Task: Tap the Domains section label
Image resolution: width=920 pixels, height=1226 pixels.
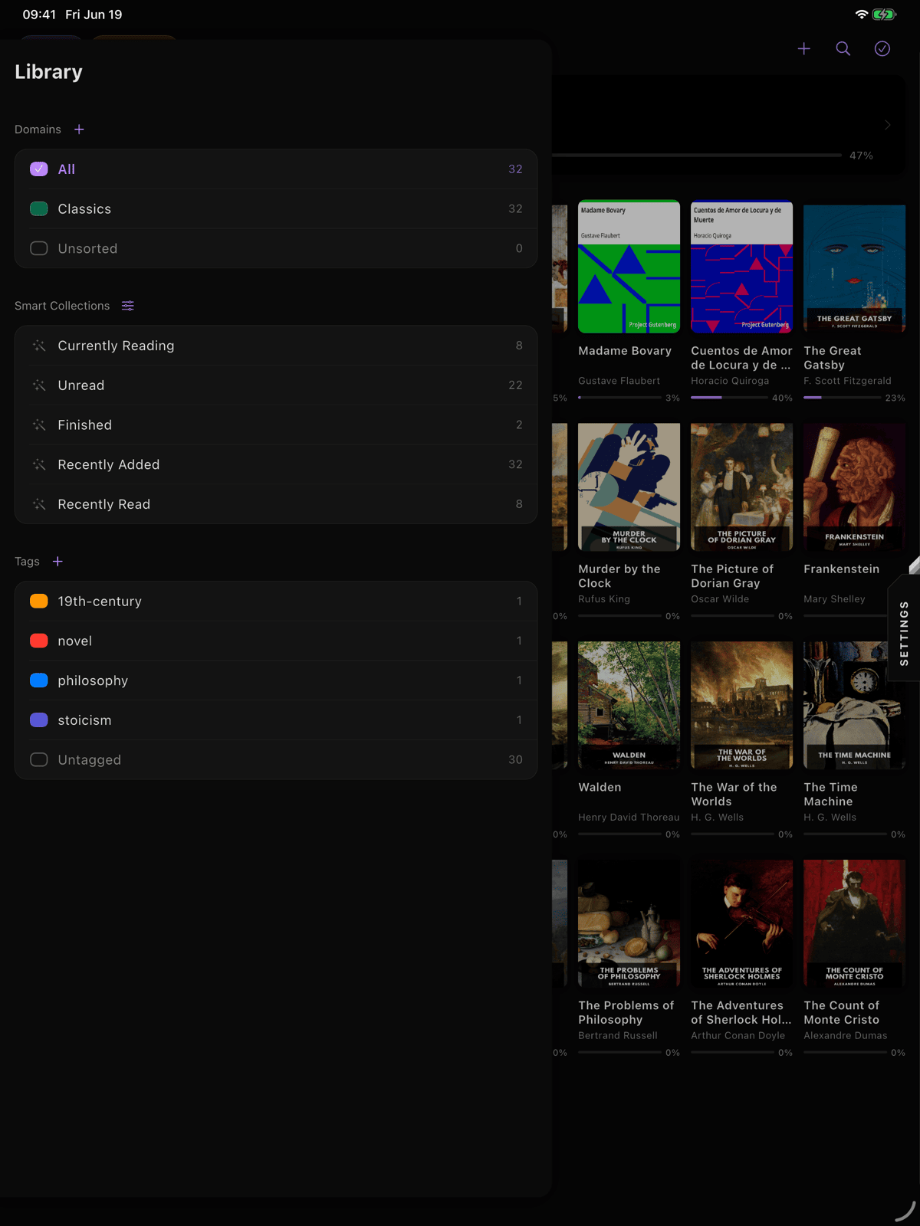Action: click(x=38, y=129)
